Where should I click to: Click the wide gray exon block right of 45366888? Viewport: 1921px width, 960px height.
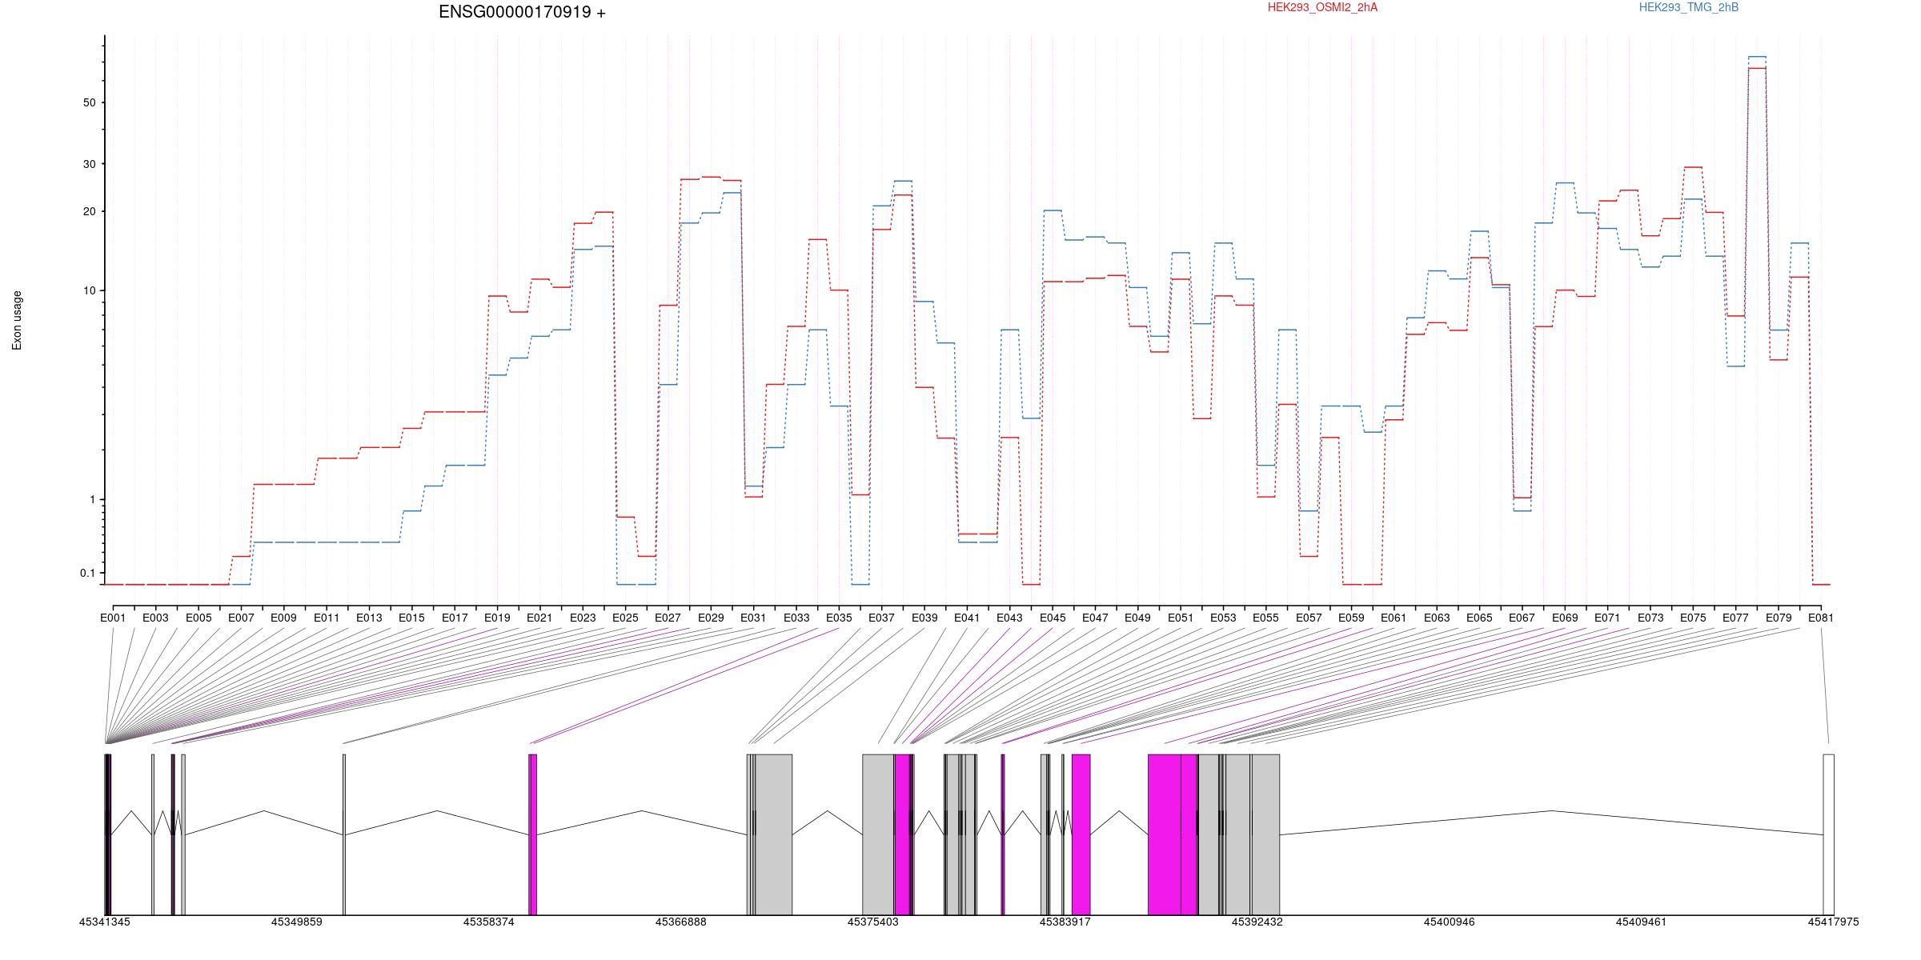click(774, 834)
